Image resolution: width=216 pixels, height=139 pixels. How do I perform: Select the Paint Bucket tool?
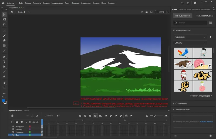(x=4, y=67)
